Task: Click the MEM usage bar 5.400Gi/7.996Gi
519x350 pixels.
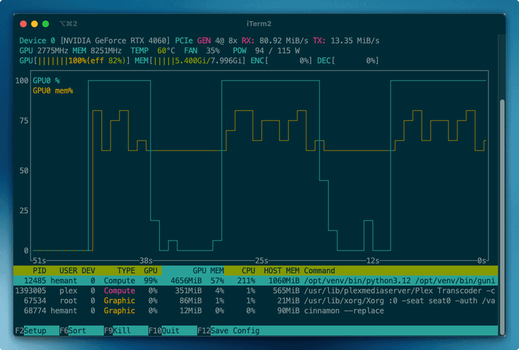Action: point(190,61)
